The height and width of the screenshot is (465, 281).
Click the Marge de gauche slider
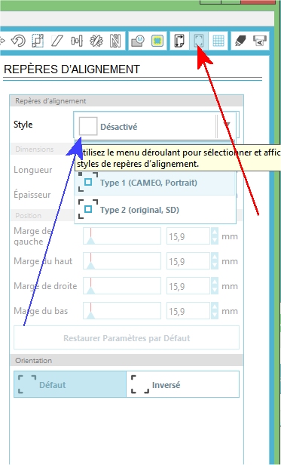[x=122, y=236]
